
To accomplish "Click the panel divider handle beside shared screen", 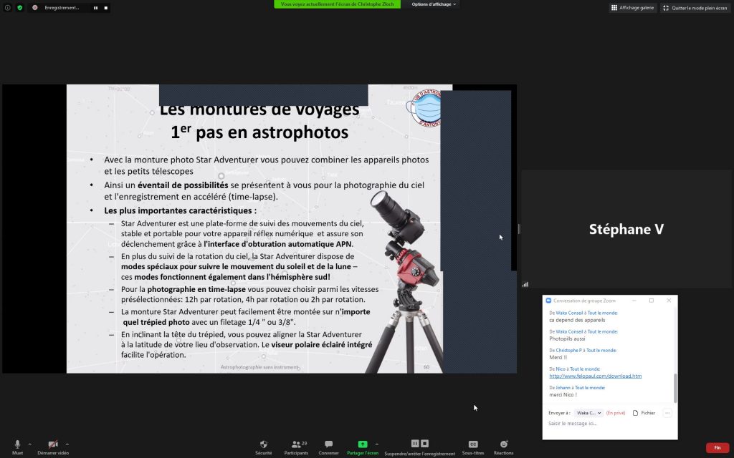I will tap(519, 229).
